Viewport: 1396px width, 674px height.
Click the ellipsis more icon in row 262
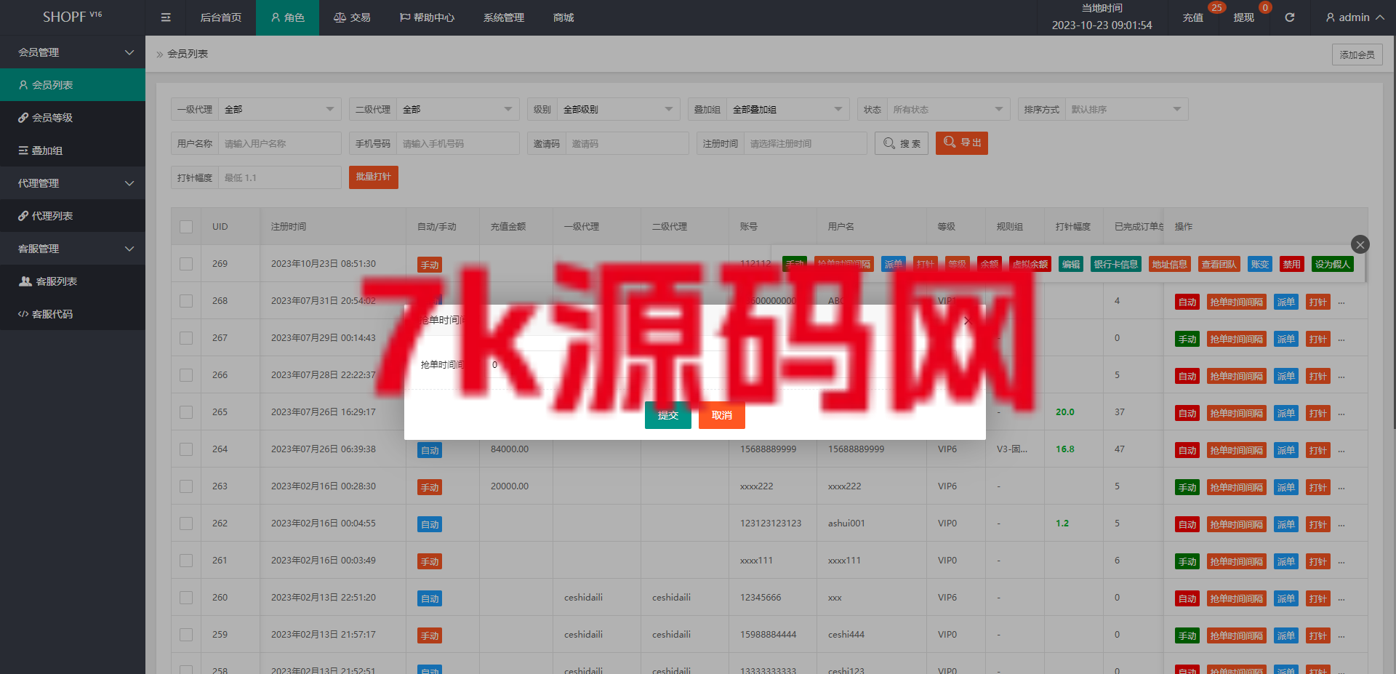point(1341,525)
